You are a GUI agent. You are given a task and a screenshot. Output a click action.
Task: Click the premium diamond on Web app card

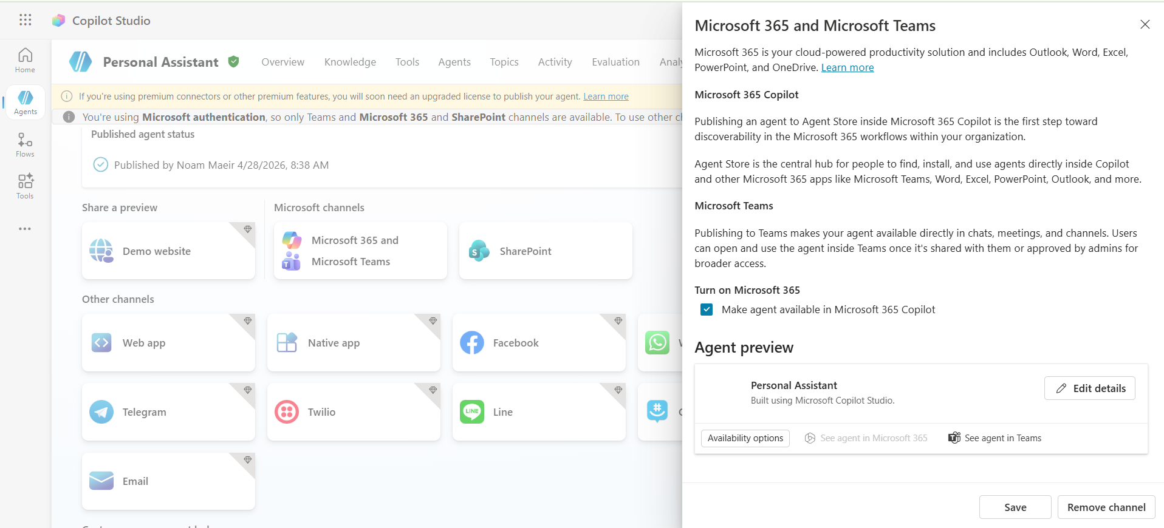[248, 320]
